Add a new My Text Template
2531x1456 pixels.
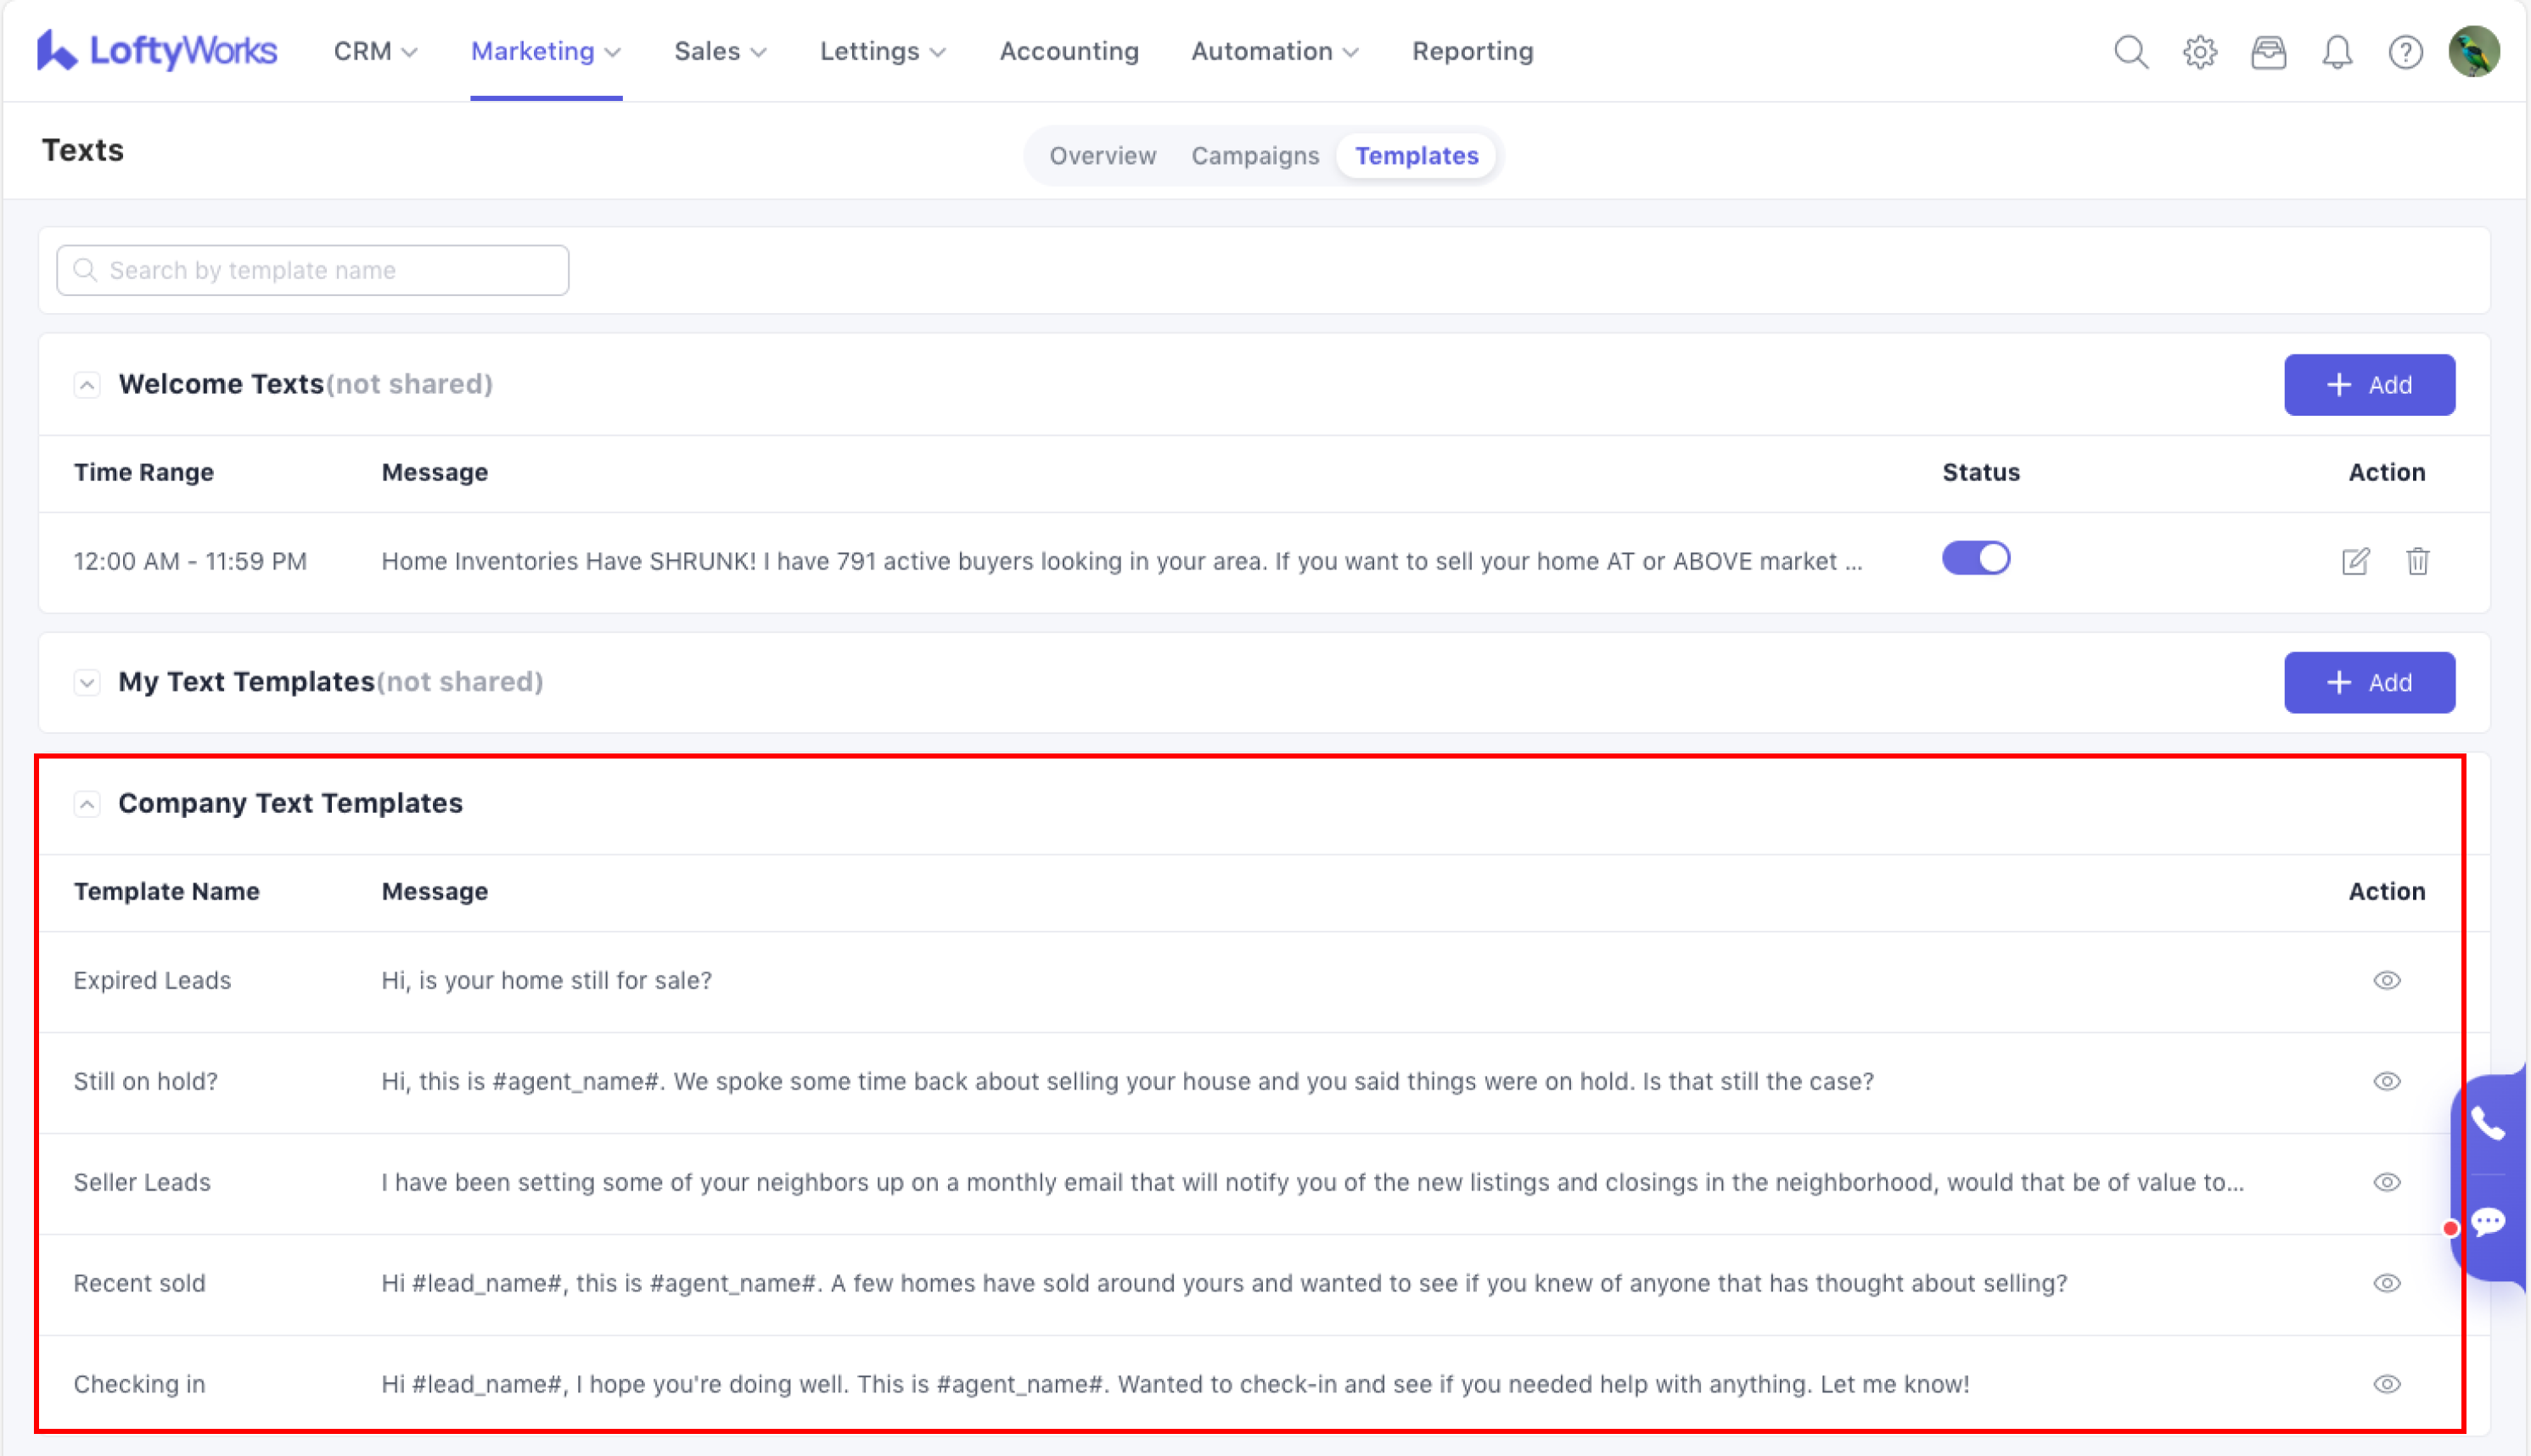(2368, 683)
